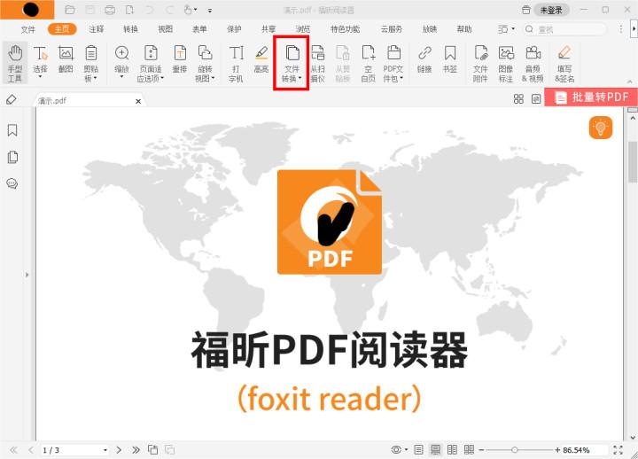
Task: Click the File Convert (文件转换) button
Action: point(292,64)
